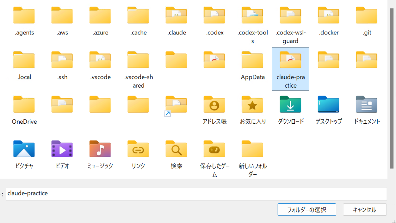Click the "OneDrive" folder name label
This screenshot has width=396, height=223.
24,122
